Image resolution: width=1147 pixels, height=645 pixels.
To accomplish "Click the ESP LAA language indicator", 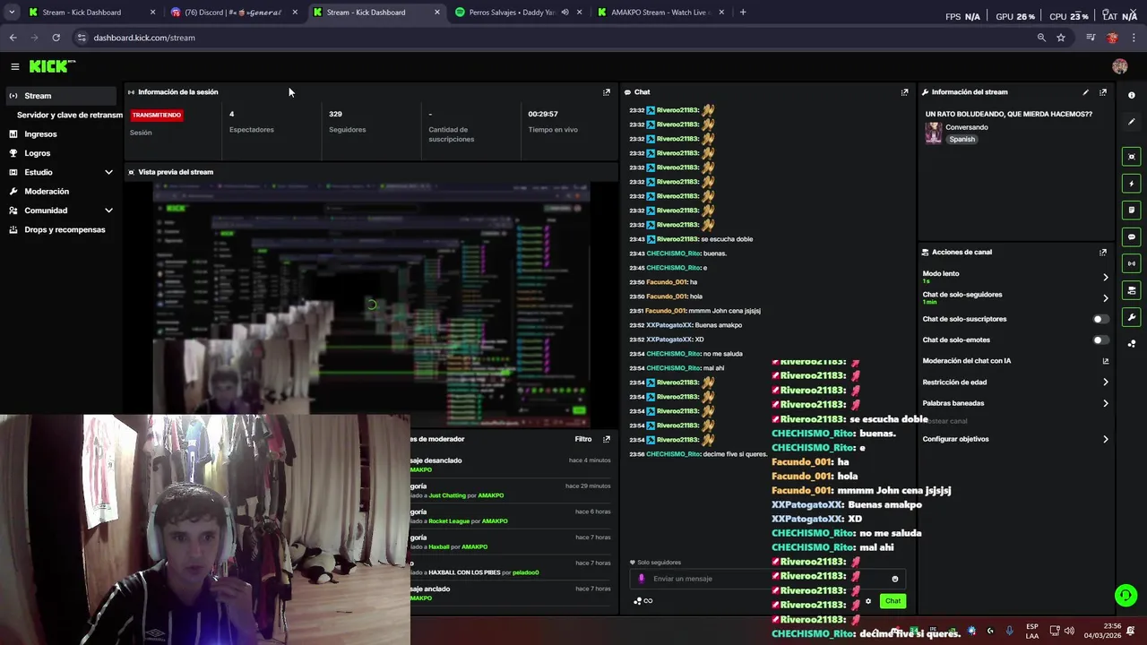I will pyautogui.click(x=1032, y=631).
